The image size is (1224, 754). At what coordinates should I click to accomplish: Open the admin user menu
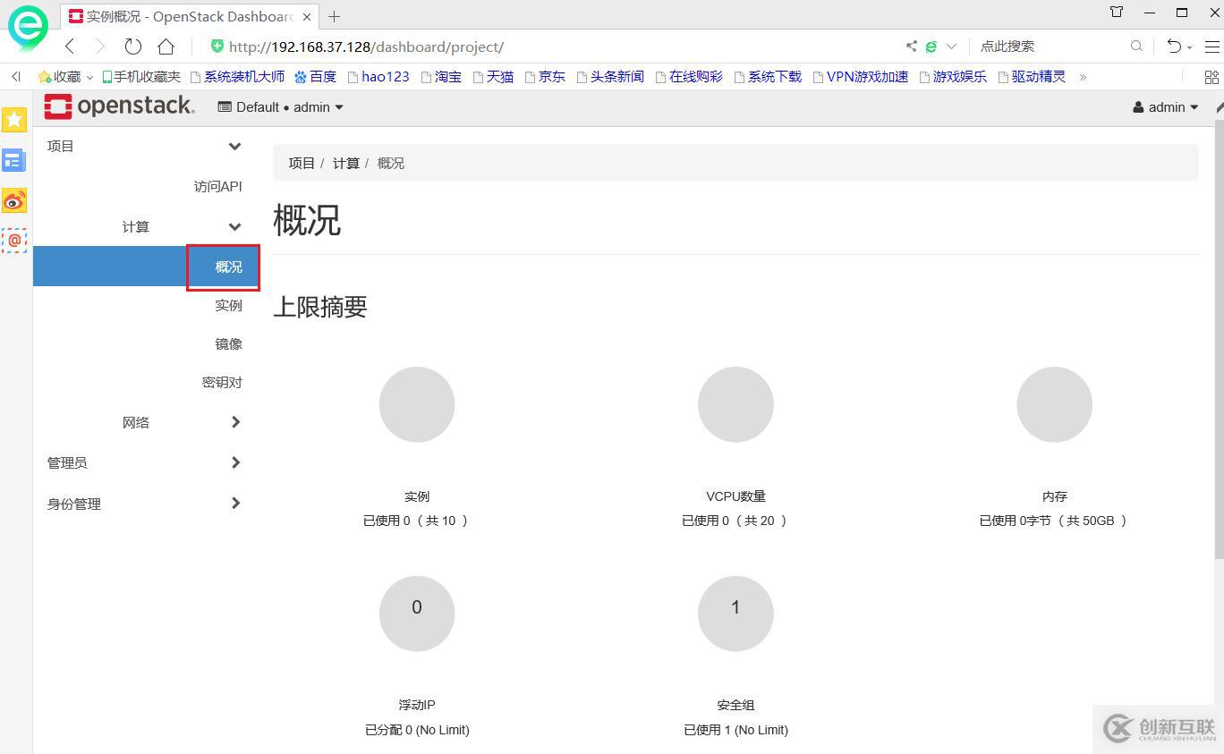(x=1166, y=107)
